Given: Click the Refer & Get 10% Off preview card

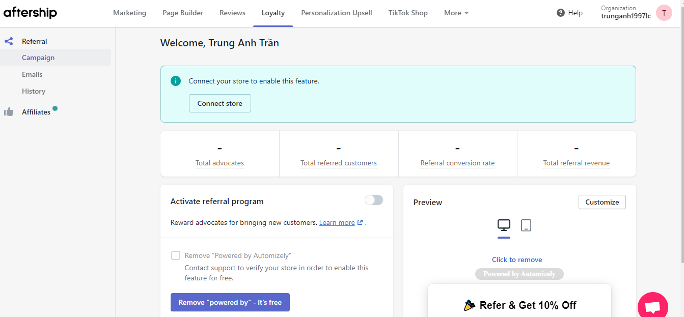Looking at the screenshot, I should click(x=519, y=301).
